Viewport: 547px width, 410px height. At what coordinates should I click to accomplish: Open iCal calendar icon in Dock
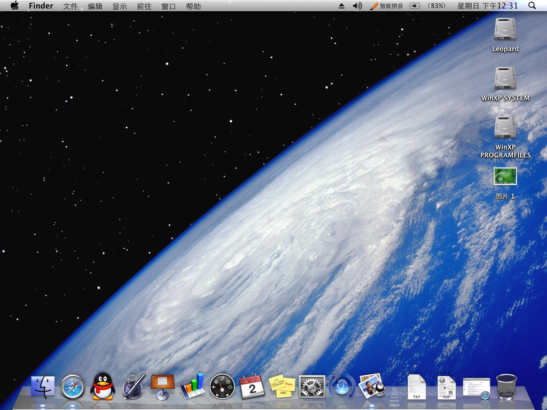coord(252,387)
